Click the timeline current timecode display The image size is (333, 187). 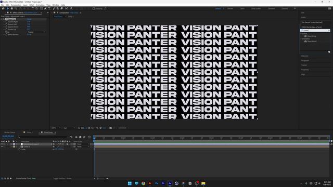coord(8,136)
